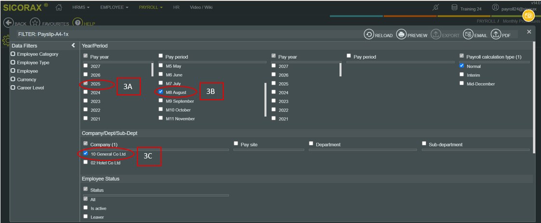The width and height of the screenshot is (541, 223).
Task: Check the M11 November pay period
Action: [x=161, y=118]
